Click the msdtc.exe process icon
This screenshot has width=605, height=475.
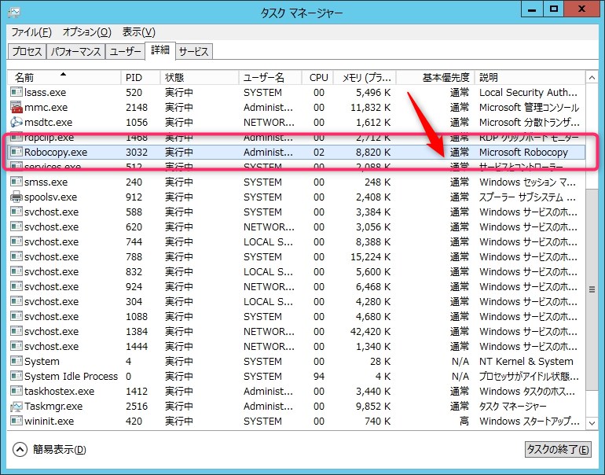click(16, 122)
